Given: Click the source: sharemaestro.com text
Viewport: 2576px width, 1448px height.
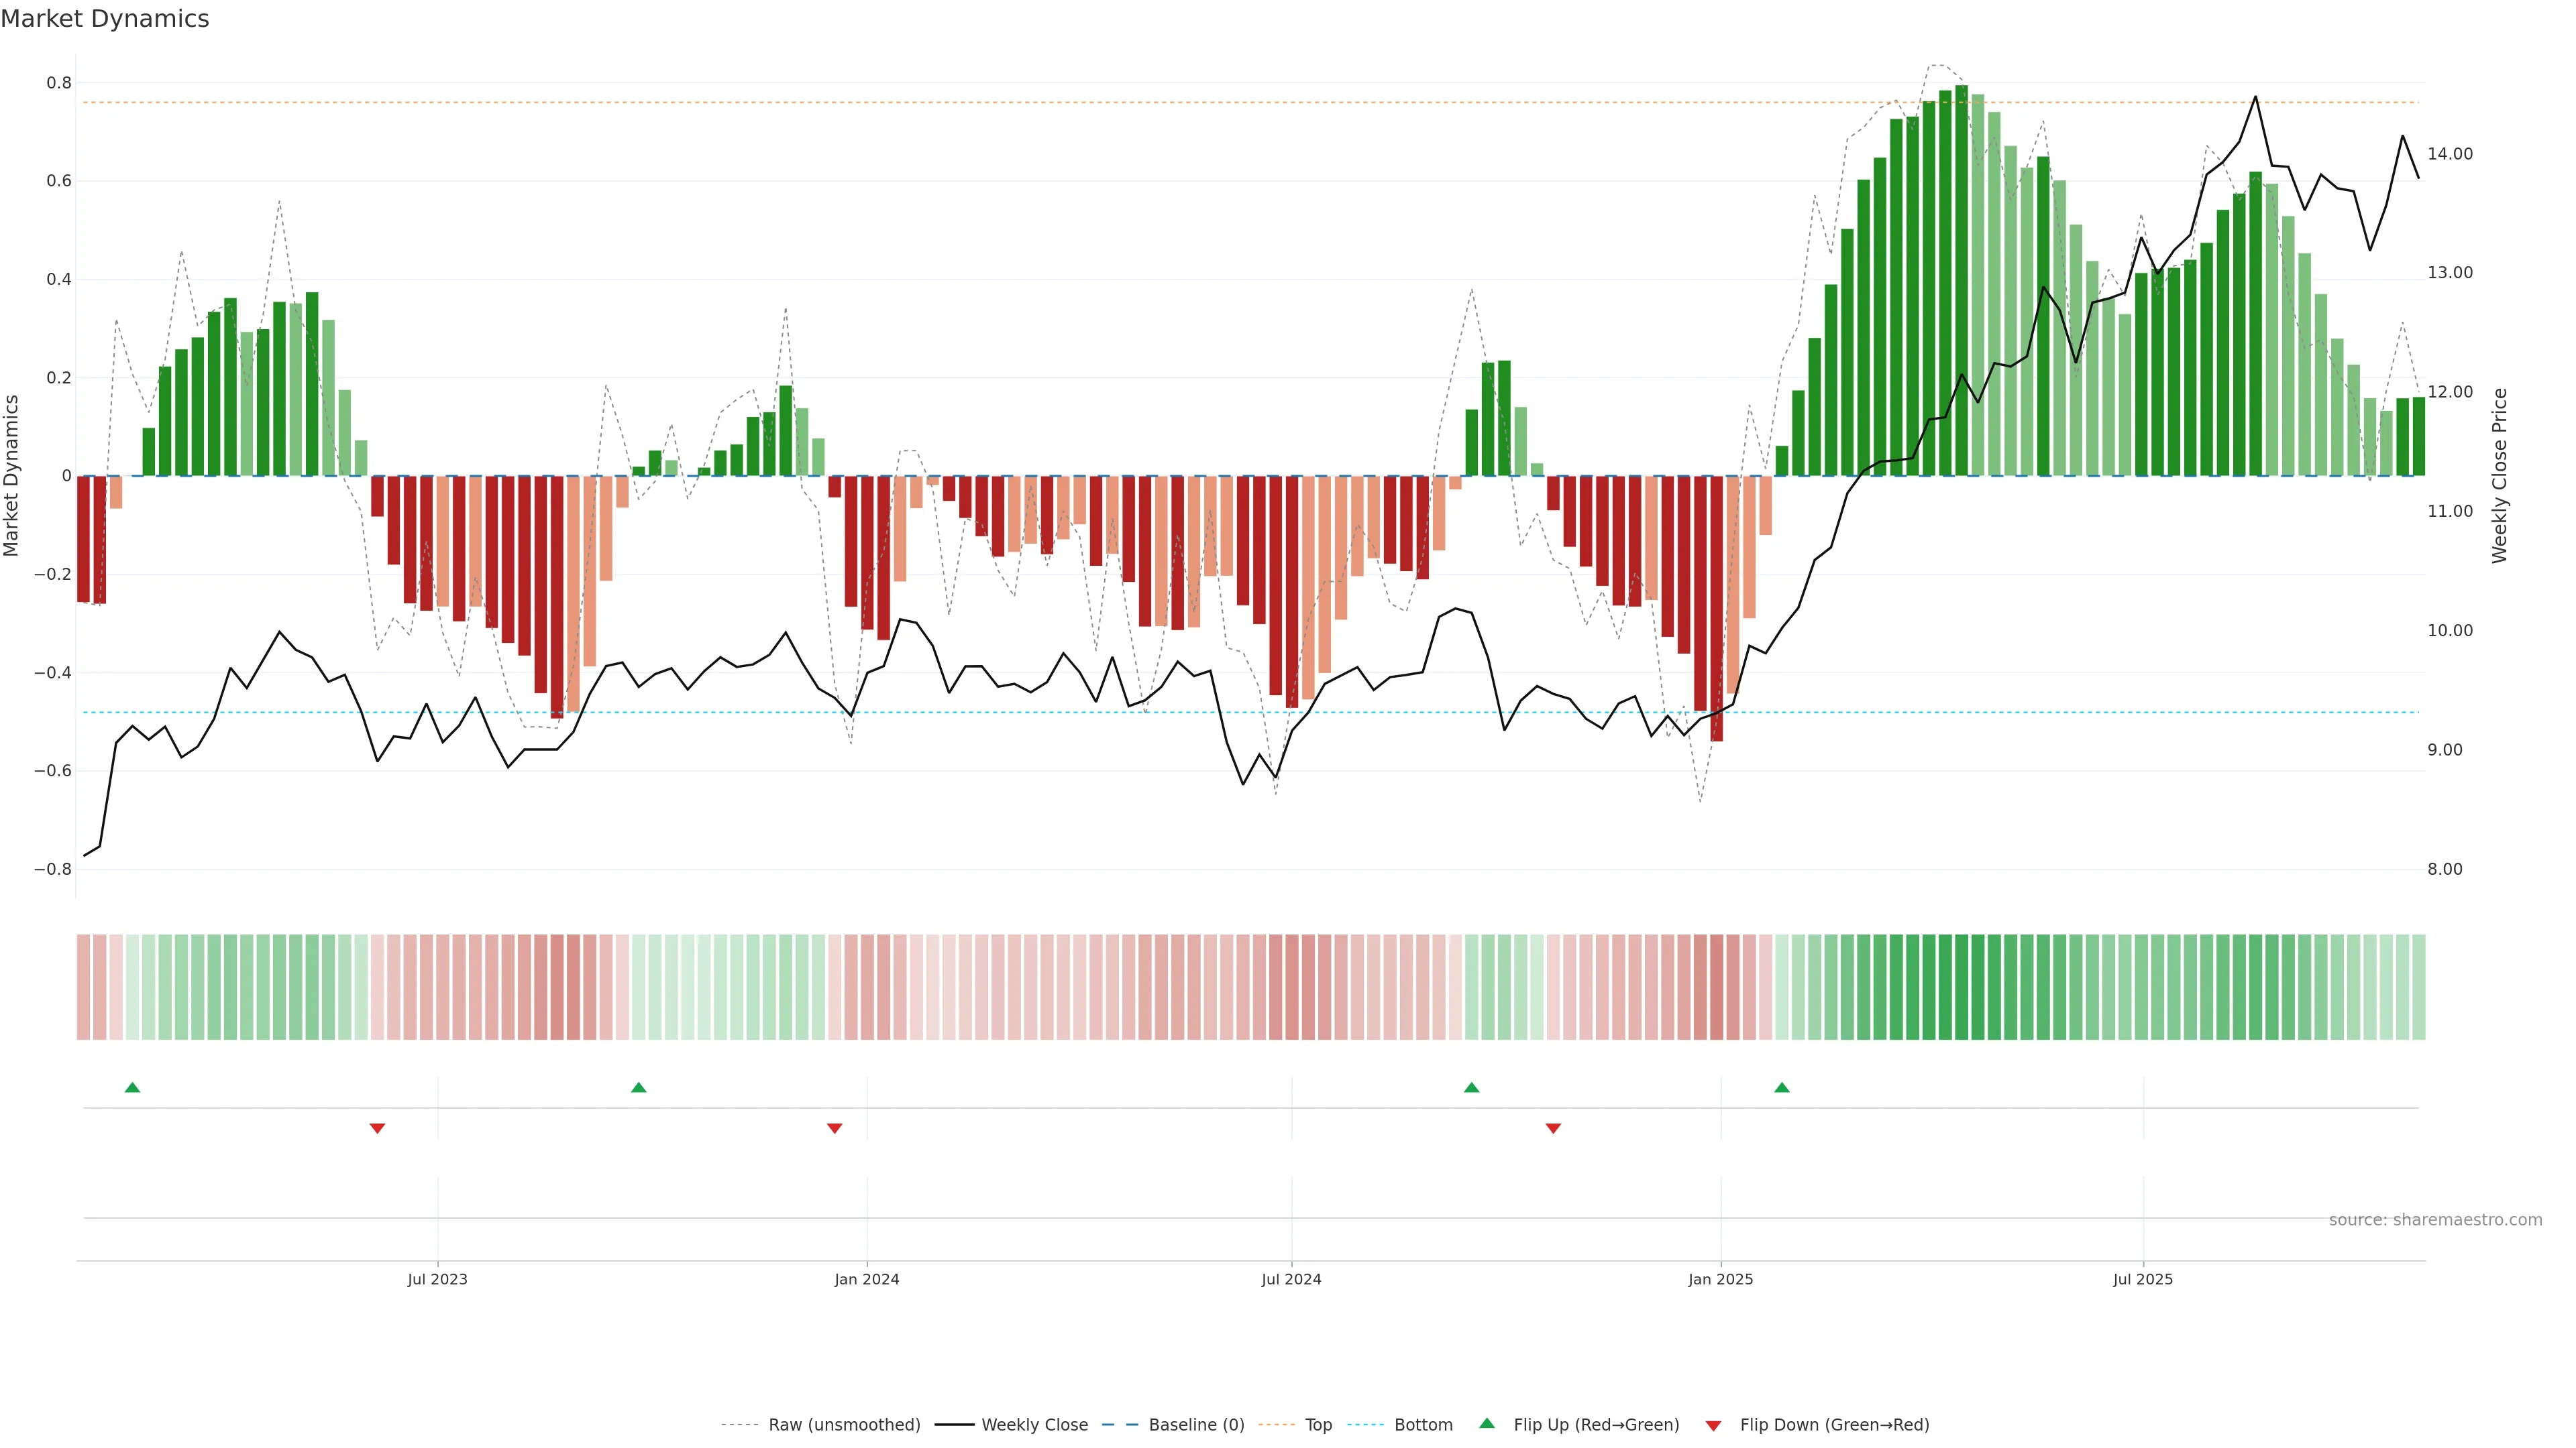Looking at the screenshot, I should (x=2435, y=1220).
